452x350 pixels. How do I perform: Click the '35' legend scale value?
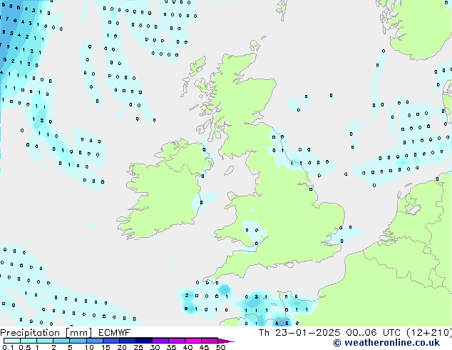point(171,347)
